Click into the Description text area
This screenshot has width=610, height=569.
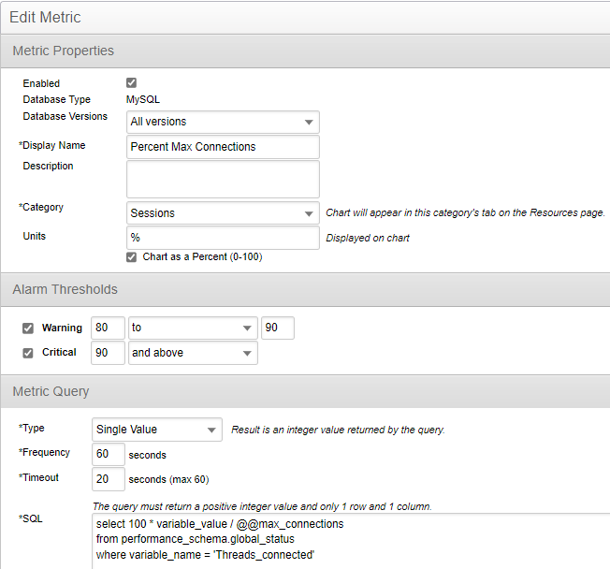[223, 179]
